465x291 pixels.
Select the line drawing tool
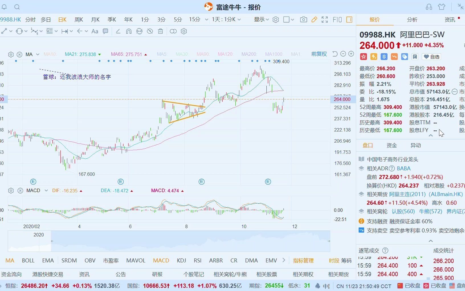[x=4, y=31]
